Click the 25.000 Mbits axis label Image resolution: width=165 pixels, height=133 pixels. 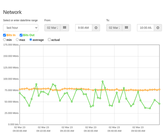click(x=12, y=113)
